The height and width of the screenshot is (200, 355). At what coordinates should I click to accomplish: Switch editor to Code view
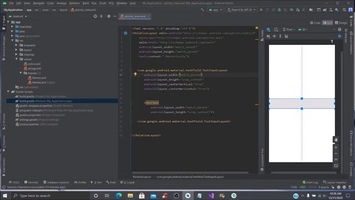[x=315, y=23]
